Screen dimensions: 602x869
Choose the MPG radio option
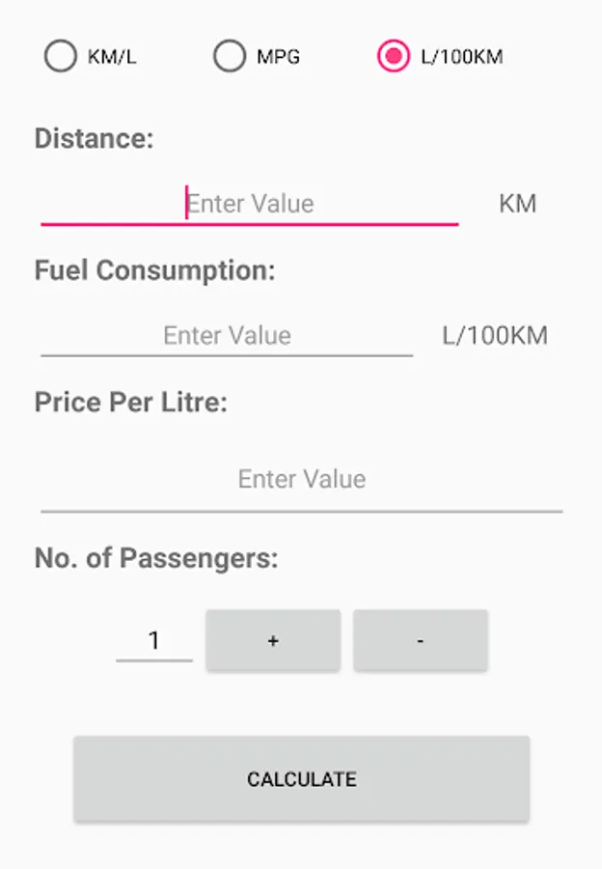(x=230, y=57)
